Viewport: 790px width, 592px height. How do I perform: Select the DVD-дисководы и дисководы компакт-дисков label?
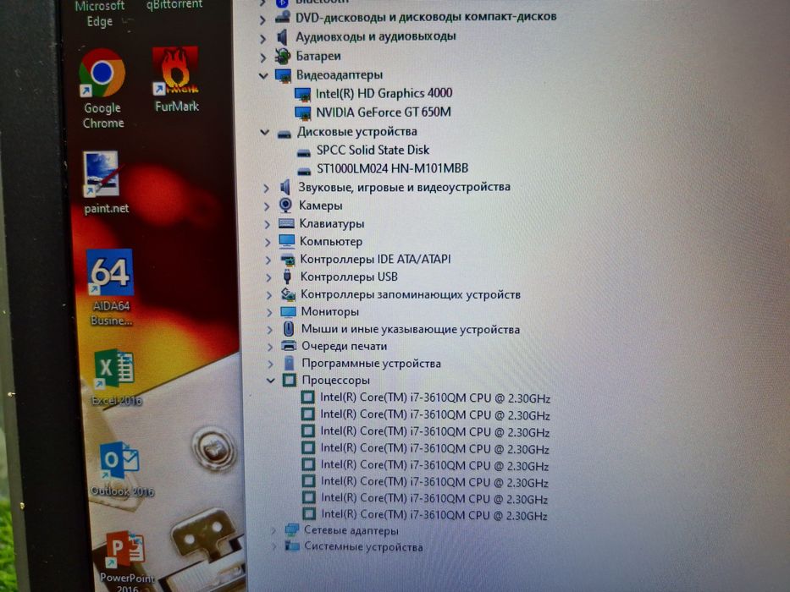coord(426,17)
